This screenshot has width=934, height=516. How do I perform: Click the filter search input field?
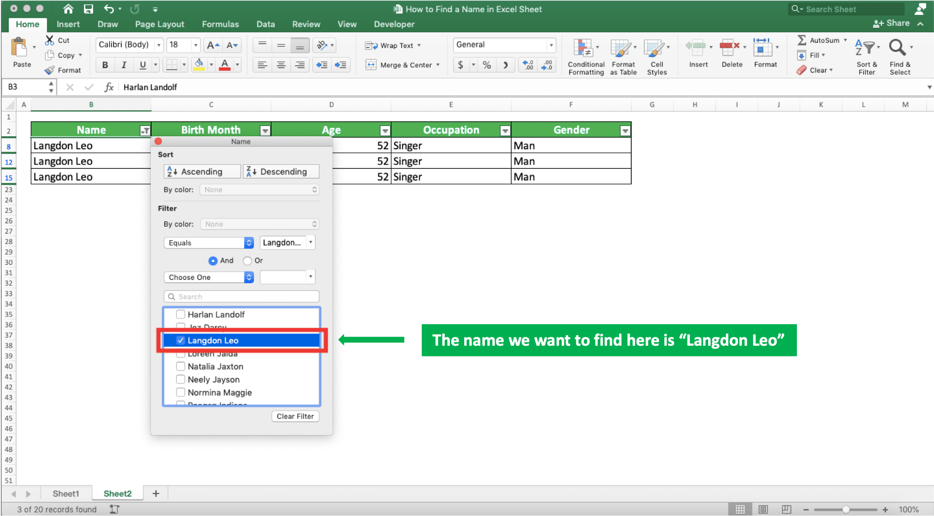point(242,296)
